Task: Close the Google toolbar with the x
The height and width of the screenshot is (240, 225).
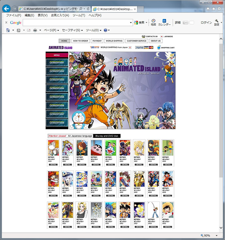Action: click(x=6, y=22)
